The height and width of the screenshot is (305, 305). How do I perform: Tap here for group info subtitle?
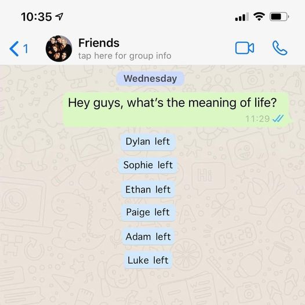click(125, 56)
